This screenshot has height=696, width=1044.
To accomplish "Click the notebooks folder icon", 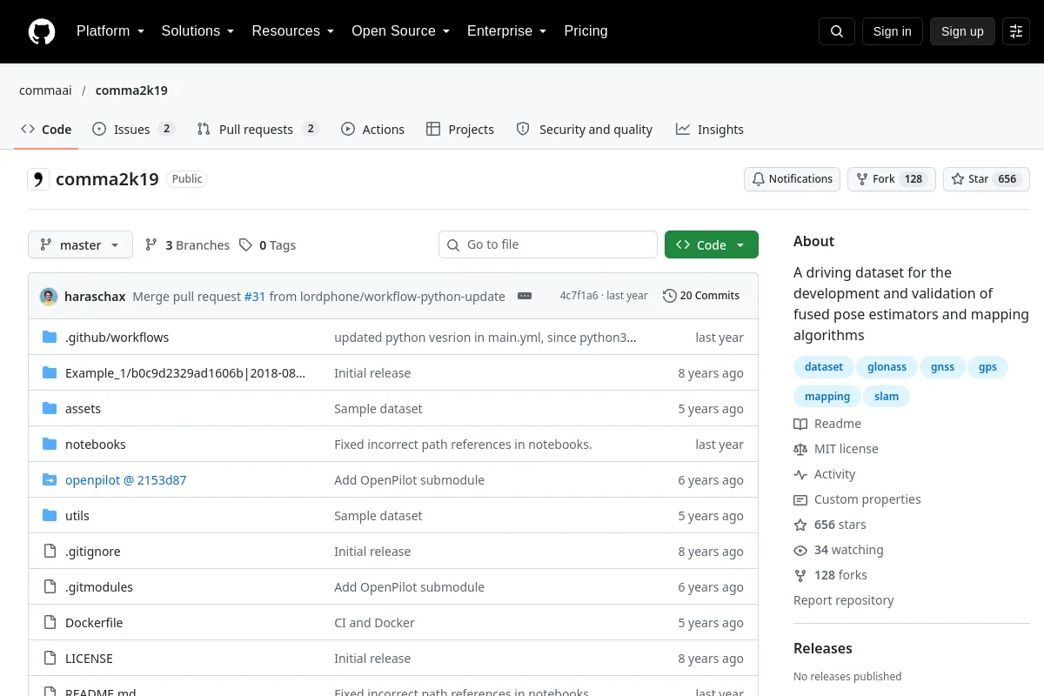I will click(x=50, y=445).
